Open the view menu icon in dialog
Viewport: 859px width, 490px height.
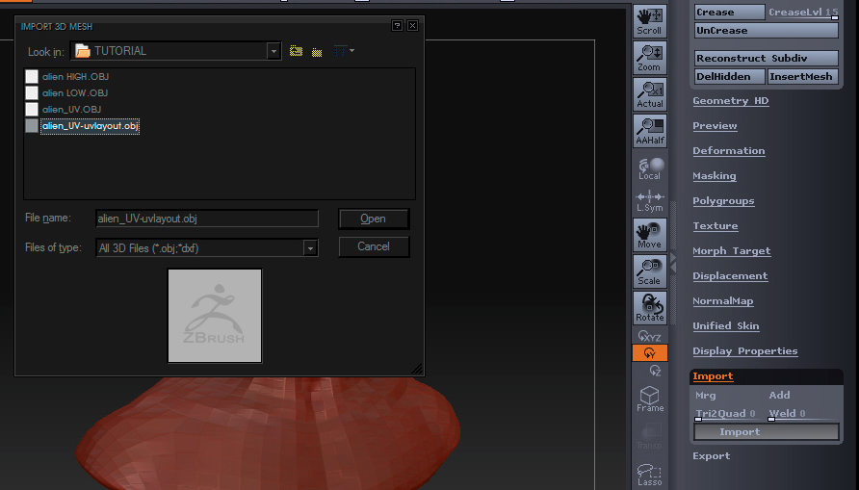[x=344, y=51]
